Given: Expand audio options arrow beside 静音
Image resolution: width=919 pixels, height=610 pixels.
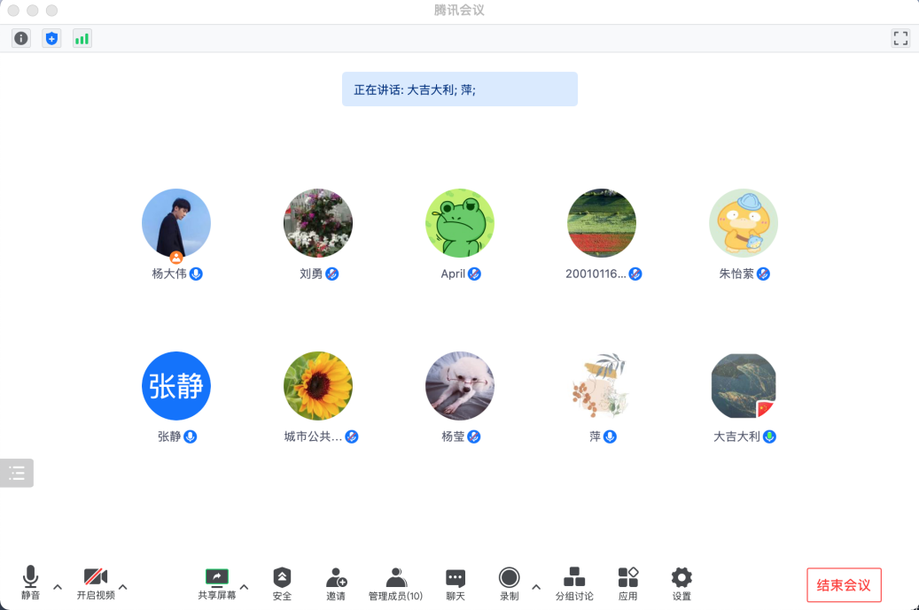Looking at the screenshot, I should coord(58,586).
